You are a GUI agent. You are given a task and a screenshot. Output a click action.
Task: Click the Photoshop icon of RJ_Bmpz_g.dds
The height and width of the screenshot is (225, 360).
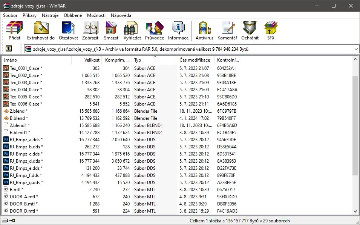coord(6,182)
